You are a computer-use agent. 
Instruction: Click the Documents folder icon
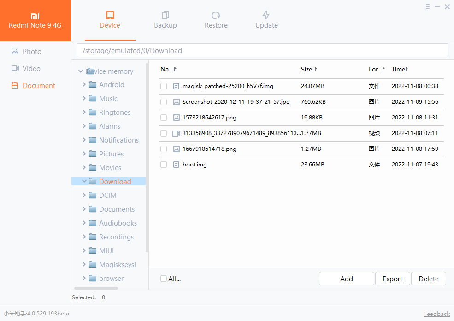tap(93, 209)
